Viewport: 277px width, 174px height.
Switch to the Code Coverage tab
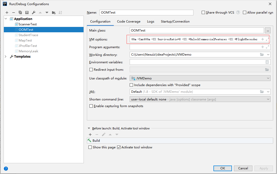pos(129,22)
